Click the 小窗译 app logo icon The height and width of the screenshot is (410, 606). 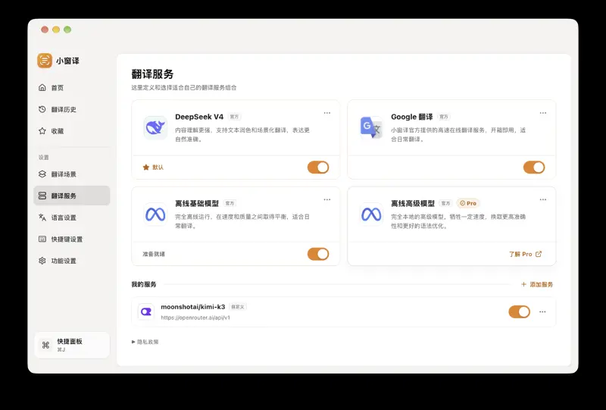(45, 61)
